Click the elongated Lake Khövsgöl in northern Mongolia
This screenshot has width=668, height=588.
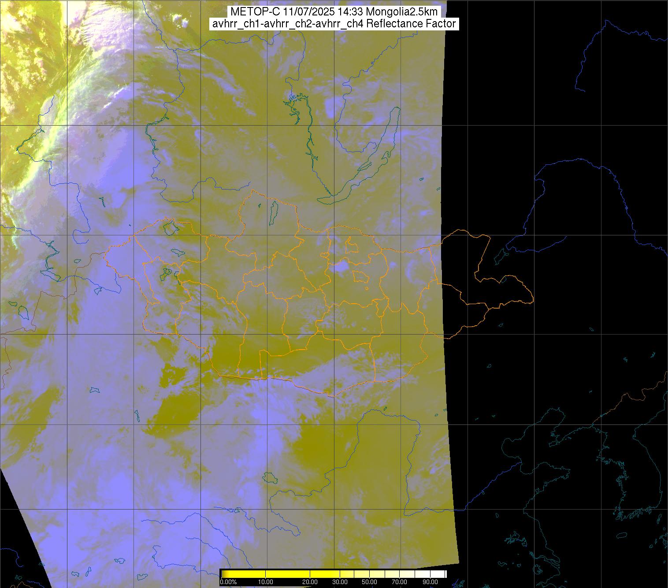click(273, 212)
